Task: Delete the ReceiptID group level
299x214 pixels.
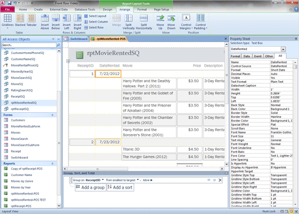Action: (x=220, y=180)
